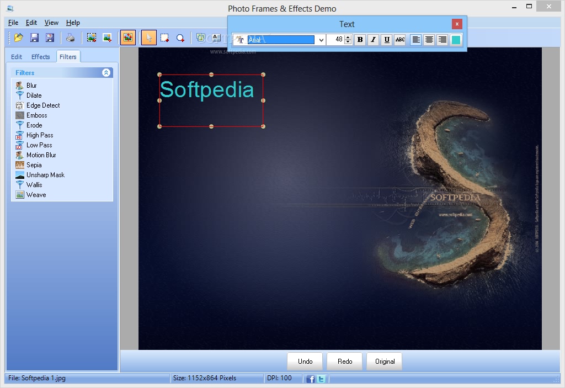Click the Original button

[385, 362]
